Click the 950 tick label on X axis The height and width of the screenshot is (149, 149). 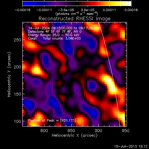click(x=125, y=131)
